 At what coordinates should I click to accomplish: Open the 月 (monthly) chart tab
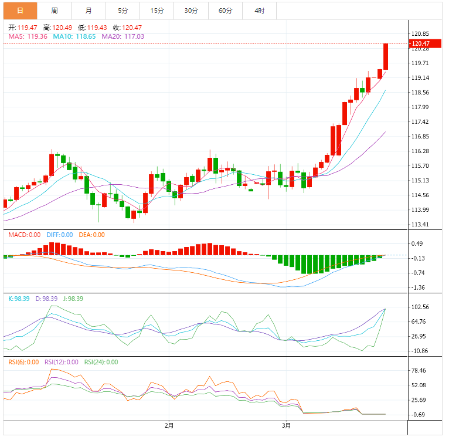[88, 11]
